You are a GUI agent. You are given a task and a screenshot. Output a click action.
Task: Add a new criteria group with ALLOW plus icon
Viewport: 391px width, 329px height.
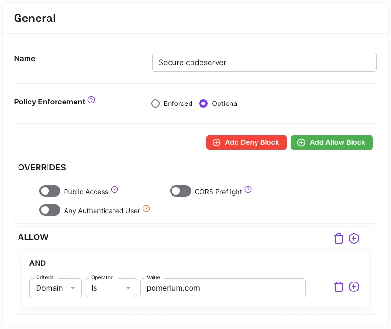(354, 238)
